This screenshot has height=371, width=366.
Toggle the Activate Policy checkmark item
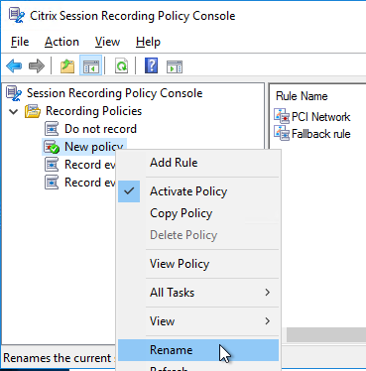click(x=198, y=191)
